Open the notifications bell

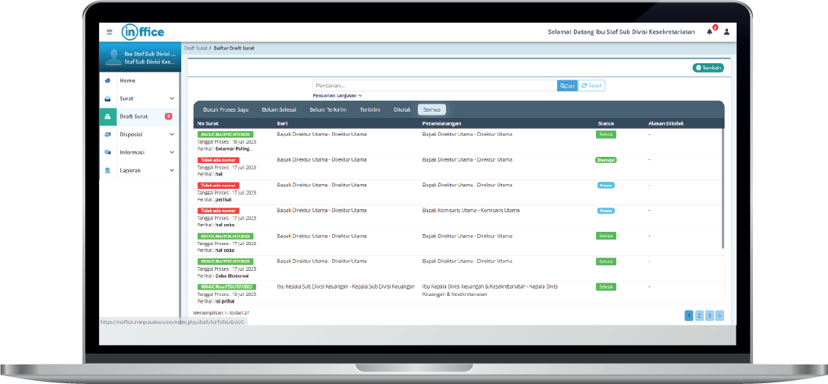tap(710, 32)
